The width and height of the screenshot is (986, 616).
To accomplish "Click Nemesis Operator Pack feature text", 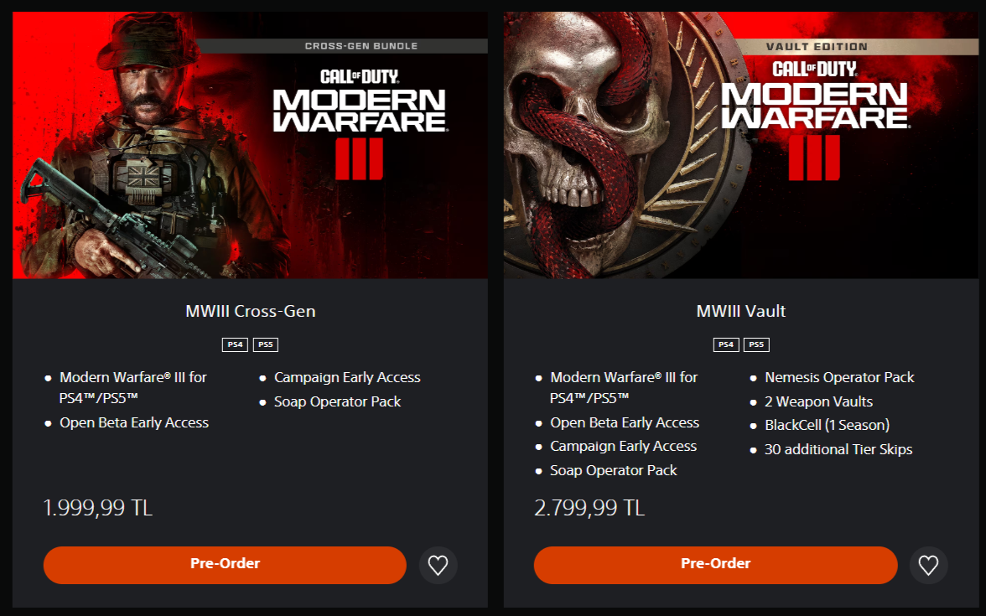I will (x=839, y=377).
